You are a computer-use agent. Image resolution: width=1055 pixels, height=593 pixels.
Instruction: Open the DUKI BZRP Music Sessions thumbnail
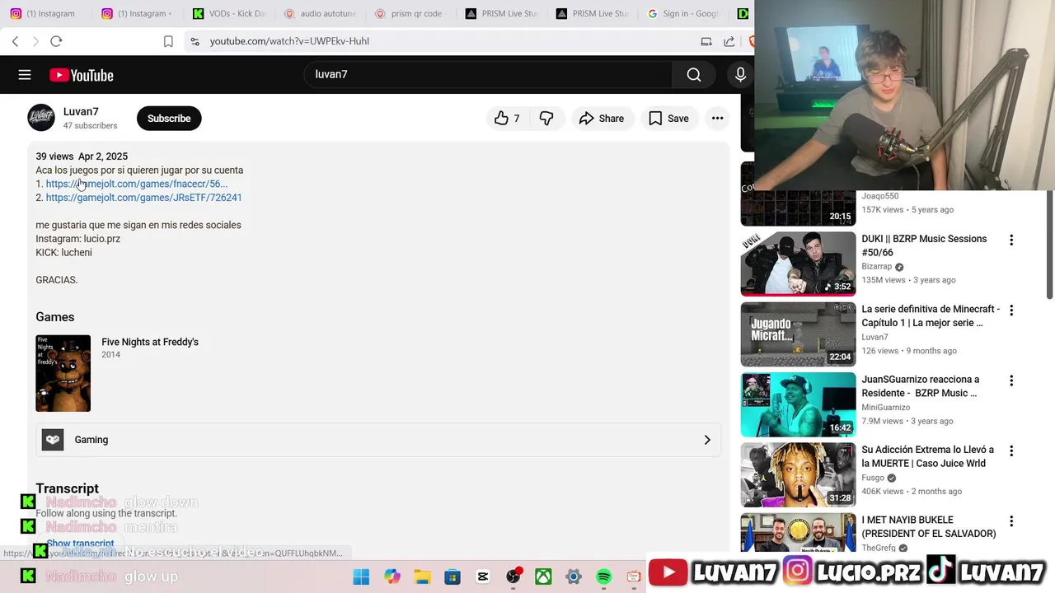[x=798, y=264]
